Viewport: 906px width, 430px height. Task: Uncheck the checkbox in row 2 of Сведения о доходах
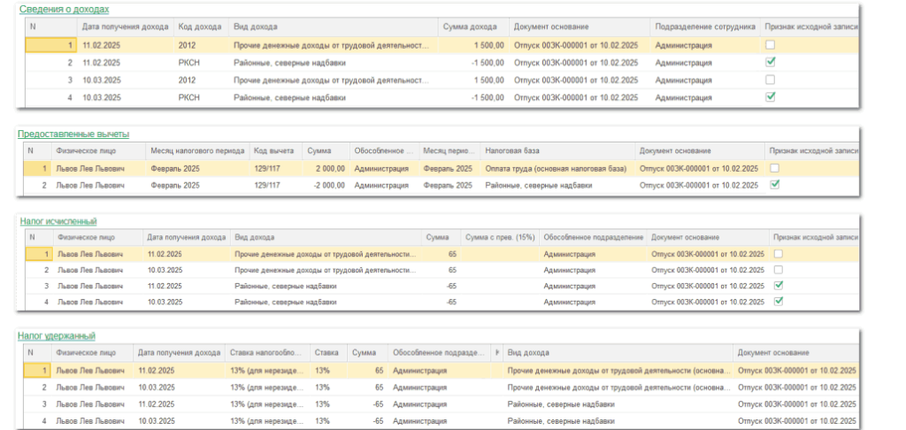click(771, 63)
